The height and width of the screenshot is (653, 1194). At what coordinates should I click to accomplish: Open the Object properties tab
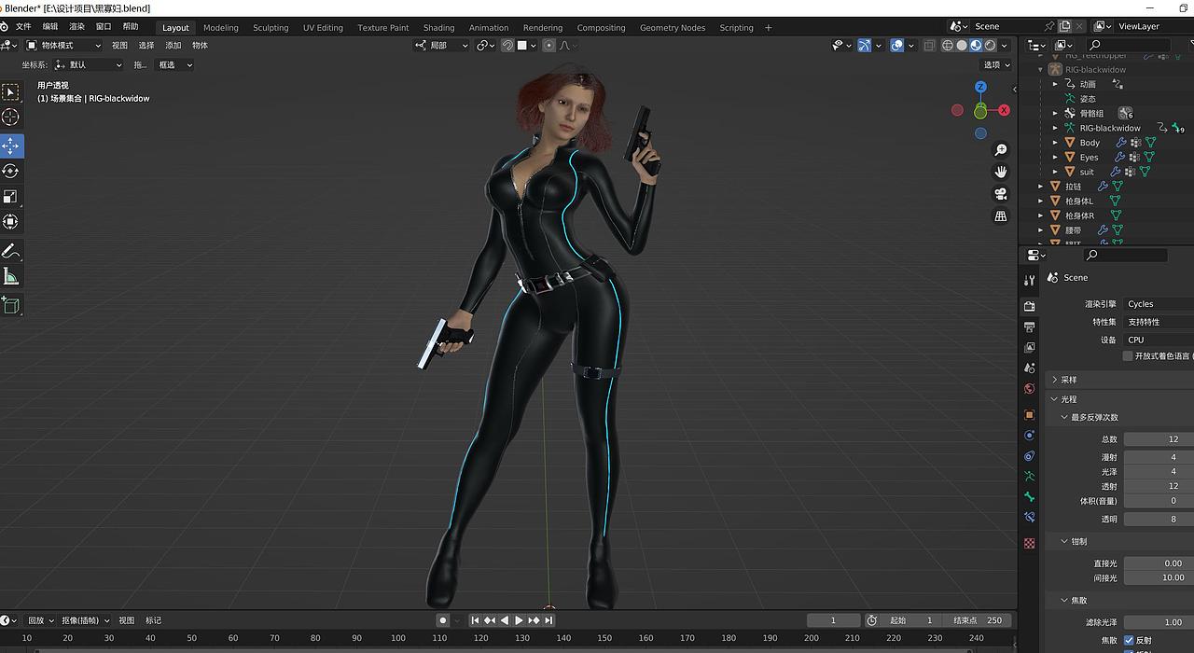tap(1029, 414)
